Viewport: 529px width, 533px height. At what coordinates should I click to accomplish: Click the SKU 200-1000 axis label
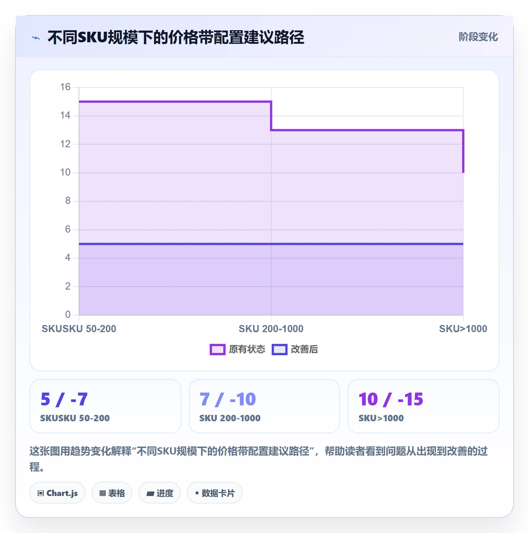point(271,329)
